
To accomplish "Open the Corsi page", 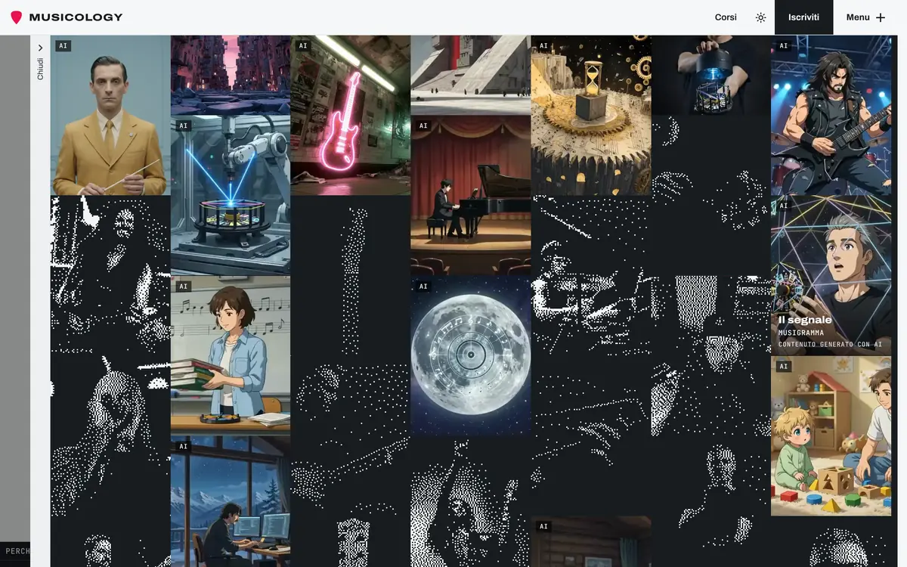I will click(x=726, y=17).
